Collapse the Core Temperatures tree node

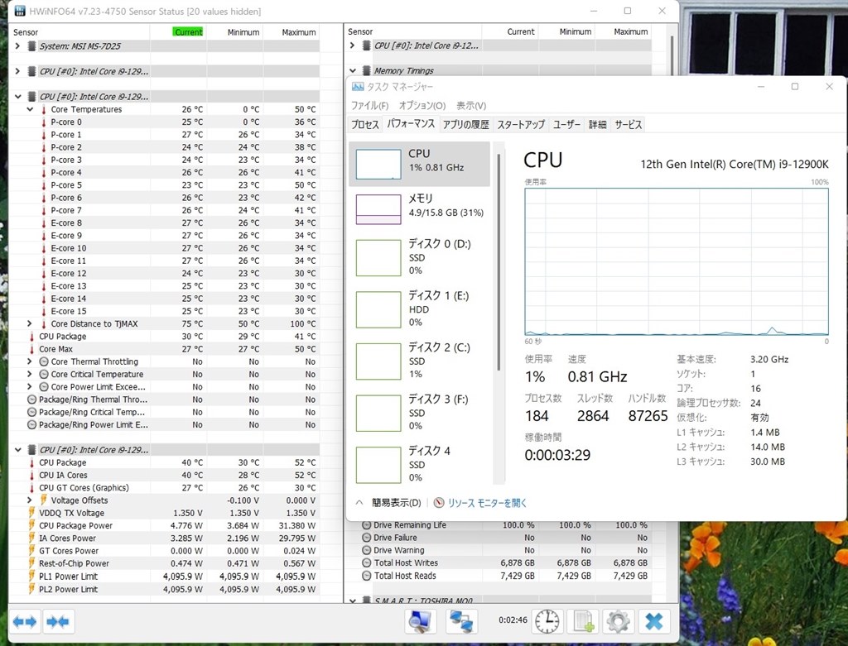click(31, 109)
